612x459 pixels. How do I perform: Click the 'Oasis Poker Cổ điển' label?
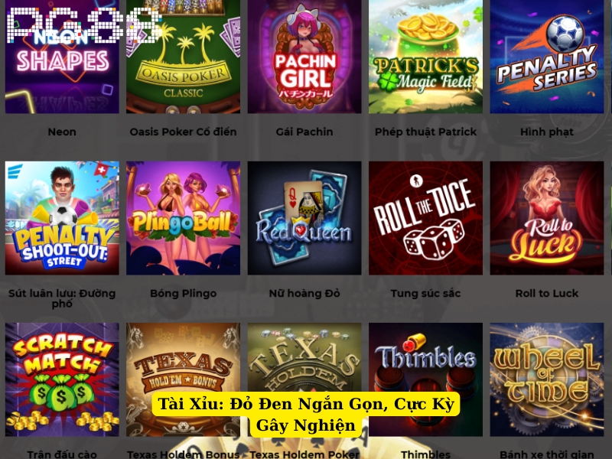[x=183, y=132]
